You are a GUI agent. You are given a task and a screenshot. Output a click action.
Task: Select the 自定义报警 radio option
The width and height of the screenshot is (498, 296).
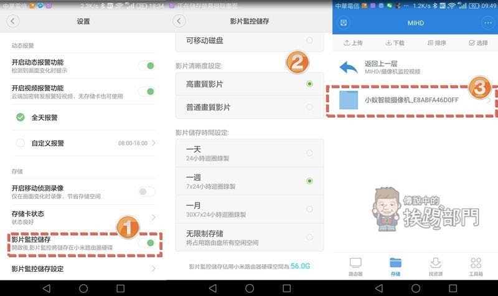pos(21,143)
